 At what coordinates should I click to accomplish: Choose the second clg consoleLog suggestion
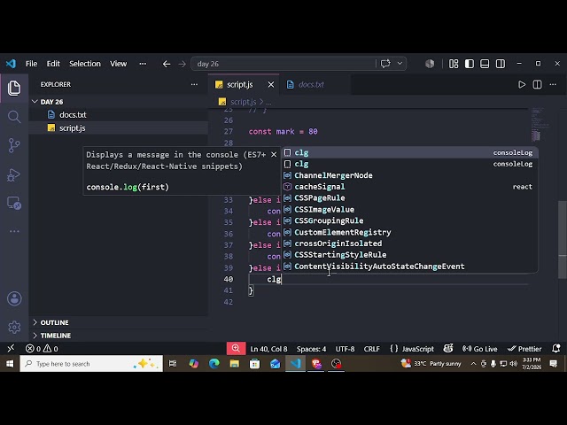pos(410,164)
